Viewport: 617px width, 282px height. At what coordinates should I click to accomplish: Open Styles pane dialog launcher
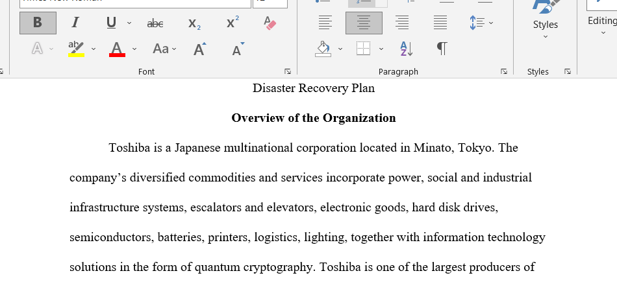(568, 71)
